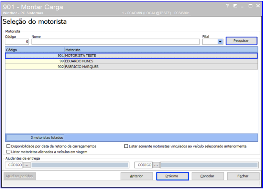The height and width of the screenshot is (189, 263).
Task: Enable Listar motoristas alienados a veículos checkbox
Action: tap(8, 152)
